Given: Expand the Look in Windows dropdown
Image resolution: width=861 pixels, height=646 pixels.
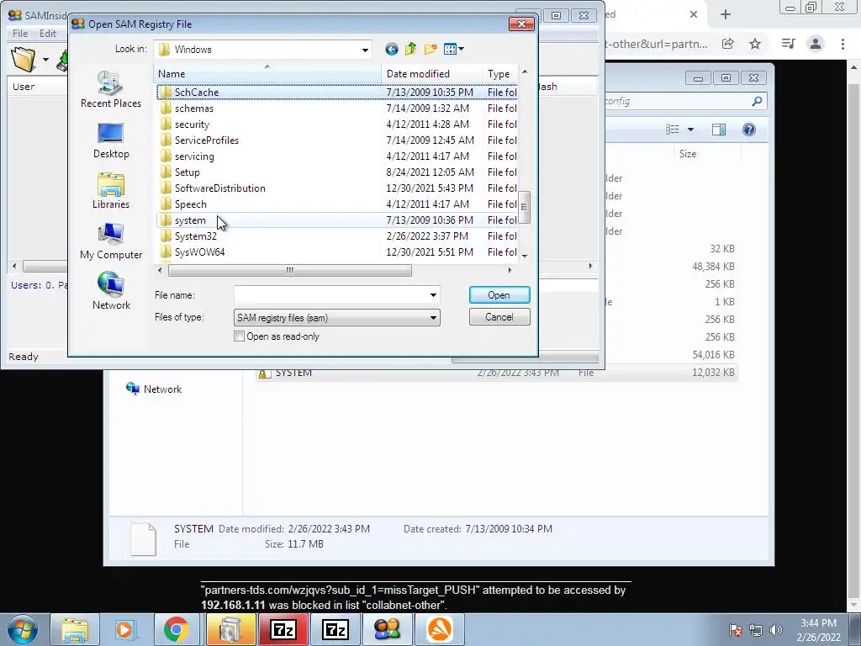Looking at the screenshot, I should pos(365,50).
